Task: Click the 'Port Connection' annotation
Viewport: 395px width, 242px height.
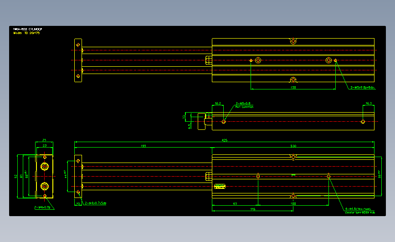Action: [x=244, y=107]
